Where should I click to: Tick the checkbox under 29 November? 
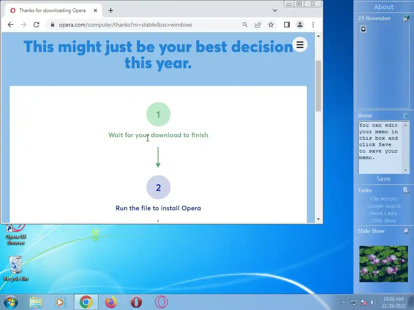tap(363, 29)
